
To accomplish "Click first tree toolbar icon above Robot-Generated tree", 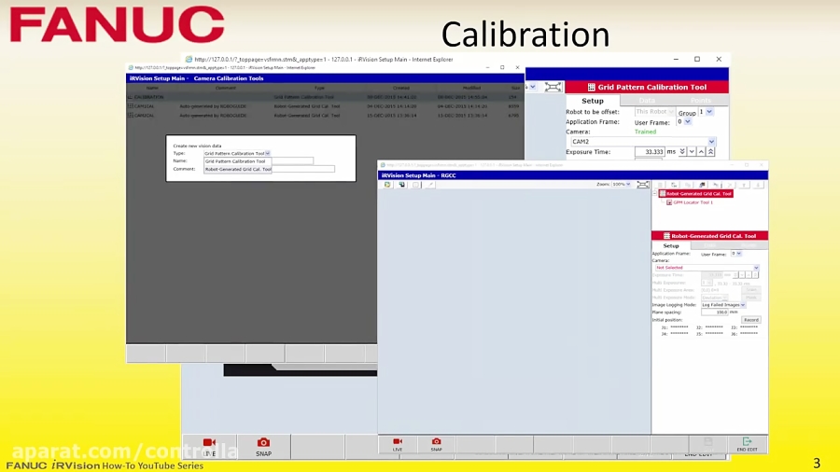I will click(660, 185).
